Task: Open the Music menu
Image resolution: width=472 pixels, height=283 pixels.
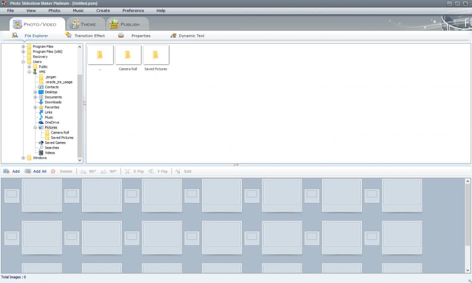Action: [x=78, y=11]
